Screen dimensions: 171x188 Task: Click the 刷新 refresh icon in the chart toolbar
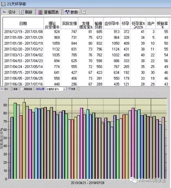tap(14, 89)
